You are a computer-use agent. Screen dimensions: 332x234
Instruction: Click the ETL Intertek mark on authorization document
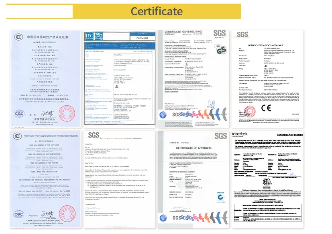[267, 183]
